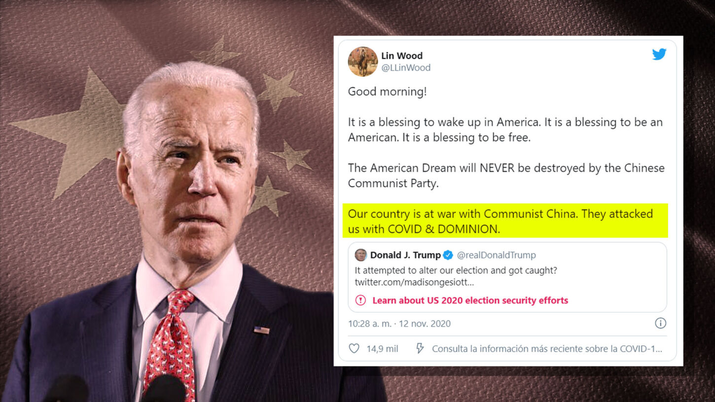The width and height of the screenshot is (715, 402).
Task: Click the Twitter bird logo
Action: (659, 54)
